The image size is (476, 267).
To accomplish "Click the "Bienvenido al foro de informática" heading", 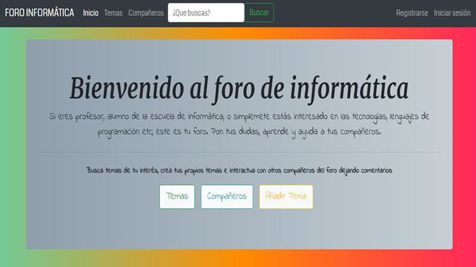I will tap(239, 88).
